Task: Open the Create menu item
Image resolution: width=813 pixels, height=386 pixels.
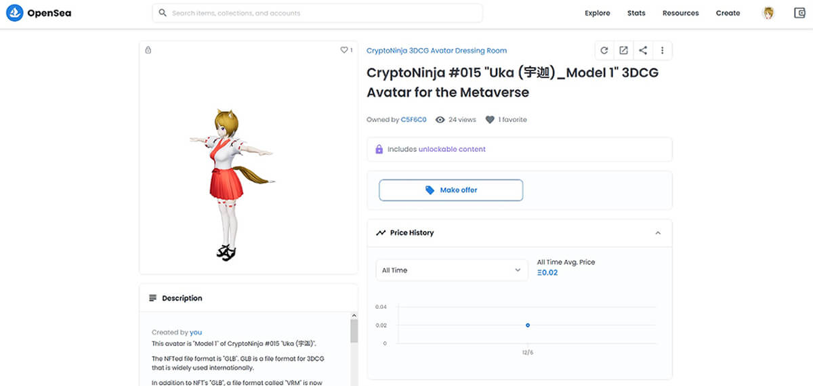Action: pos(728,13)
